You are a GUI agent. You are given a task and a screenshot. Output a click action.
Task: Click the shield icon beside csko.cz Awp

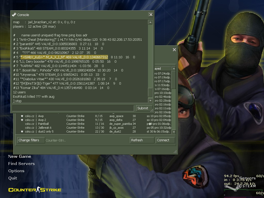(22, 116)
